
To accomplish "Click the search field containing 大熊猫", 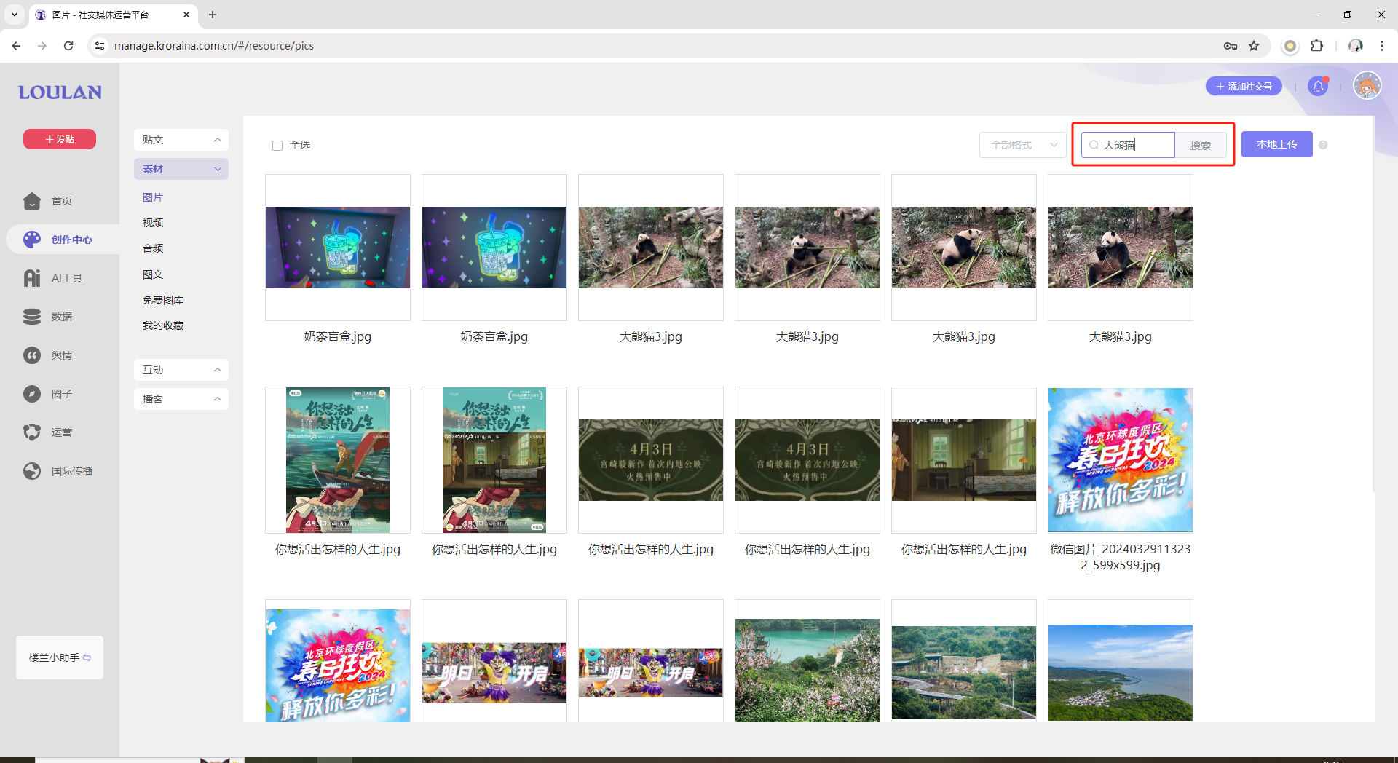I will [x=1129, y=145].
